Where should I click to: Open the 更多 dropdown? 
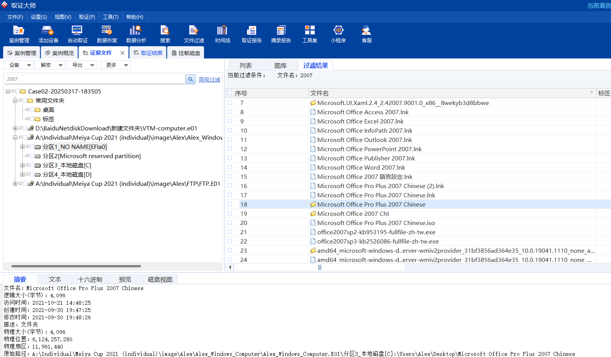pyautogui.click(x=115, y=65)
